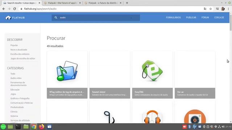Open the orange headphones app icon
The height and width of the screenshot is (130, 232).
click(x=152, y=117)
